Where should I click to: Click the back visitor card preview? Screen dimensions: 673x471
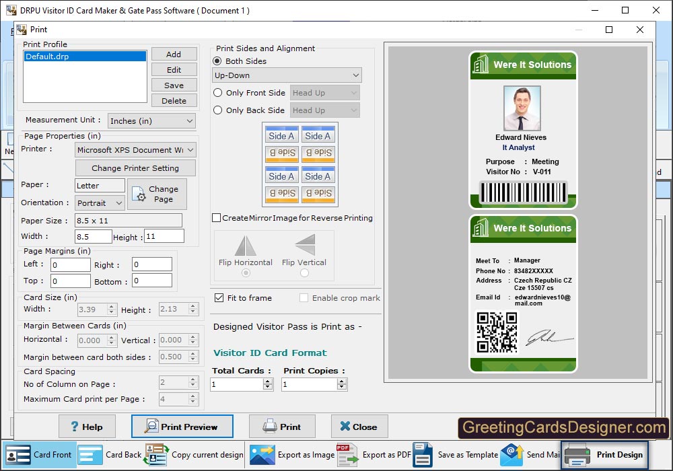coord(523,293)
